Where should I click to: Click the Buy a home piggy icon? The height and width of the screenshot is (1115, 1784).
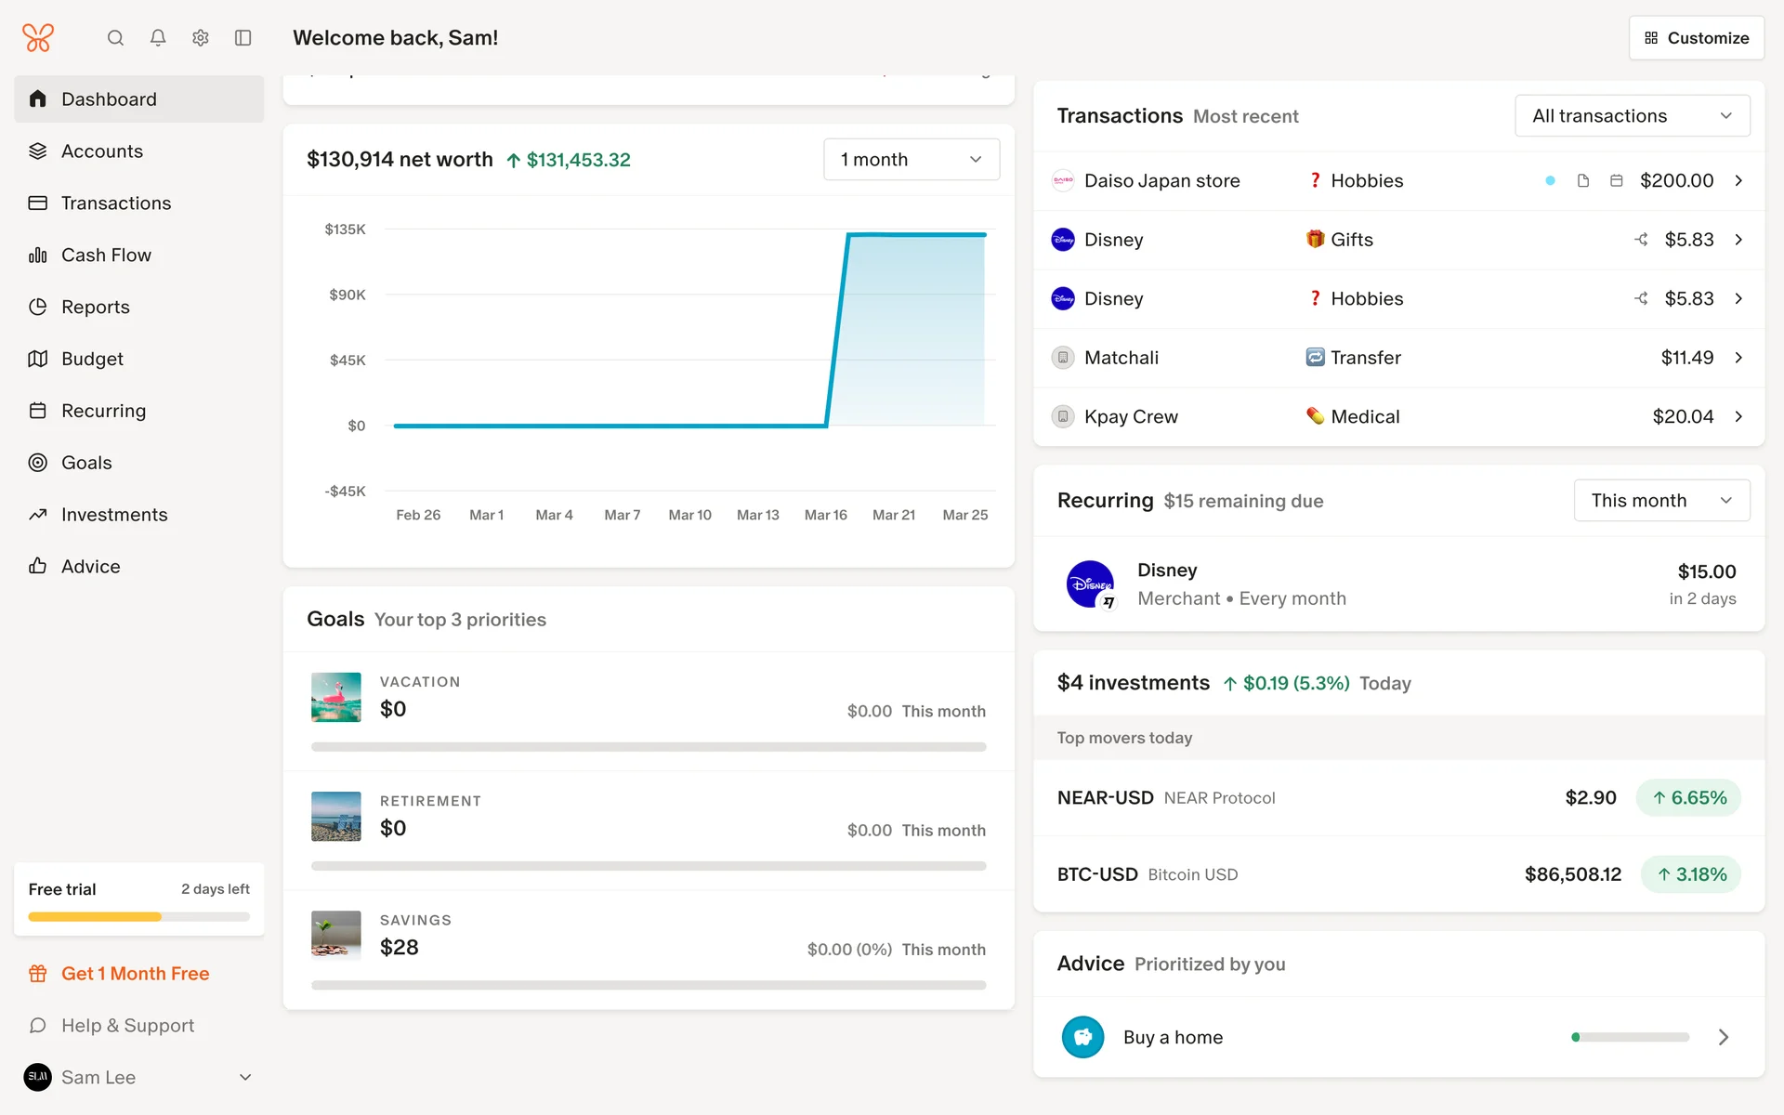pyautogui.click(x=1082, y=1037)
